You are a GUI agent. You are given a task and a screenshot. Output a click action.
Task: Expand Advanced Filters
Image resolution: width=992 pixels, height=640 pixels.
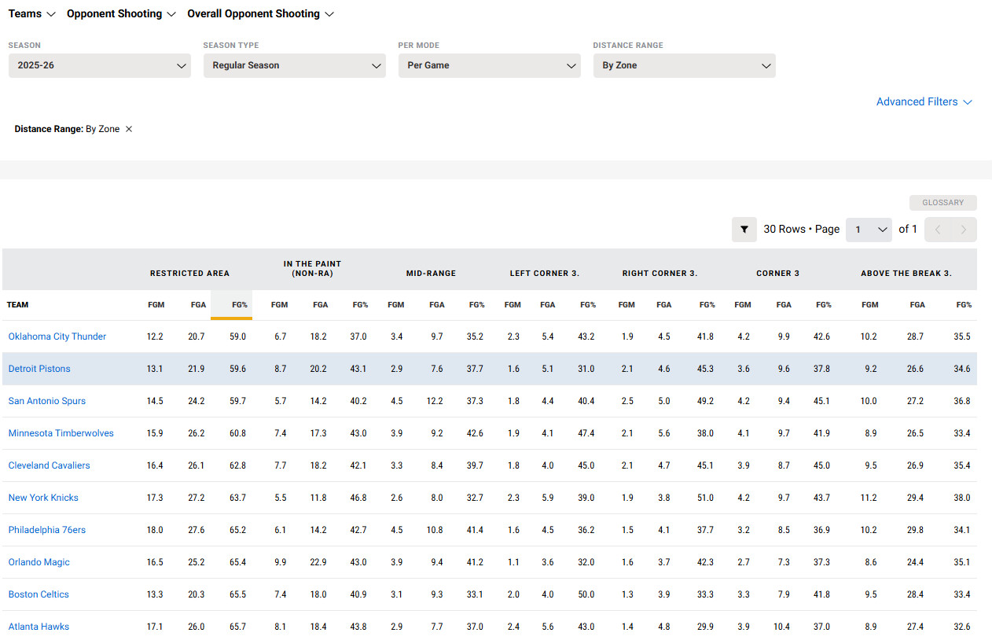(924, 101)
